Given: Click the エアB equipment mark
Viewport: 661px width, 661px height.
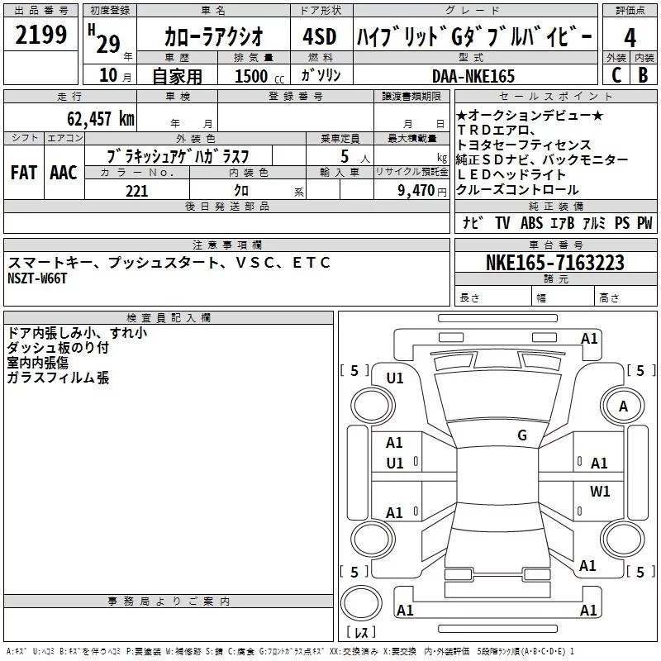Looking at the screenshot, I should [563, 222].
